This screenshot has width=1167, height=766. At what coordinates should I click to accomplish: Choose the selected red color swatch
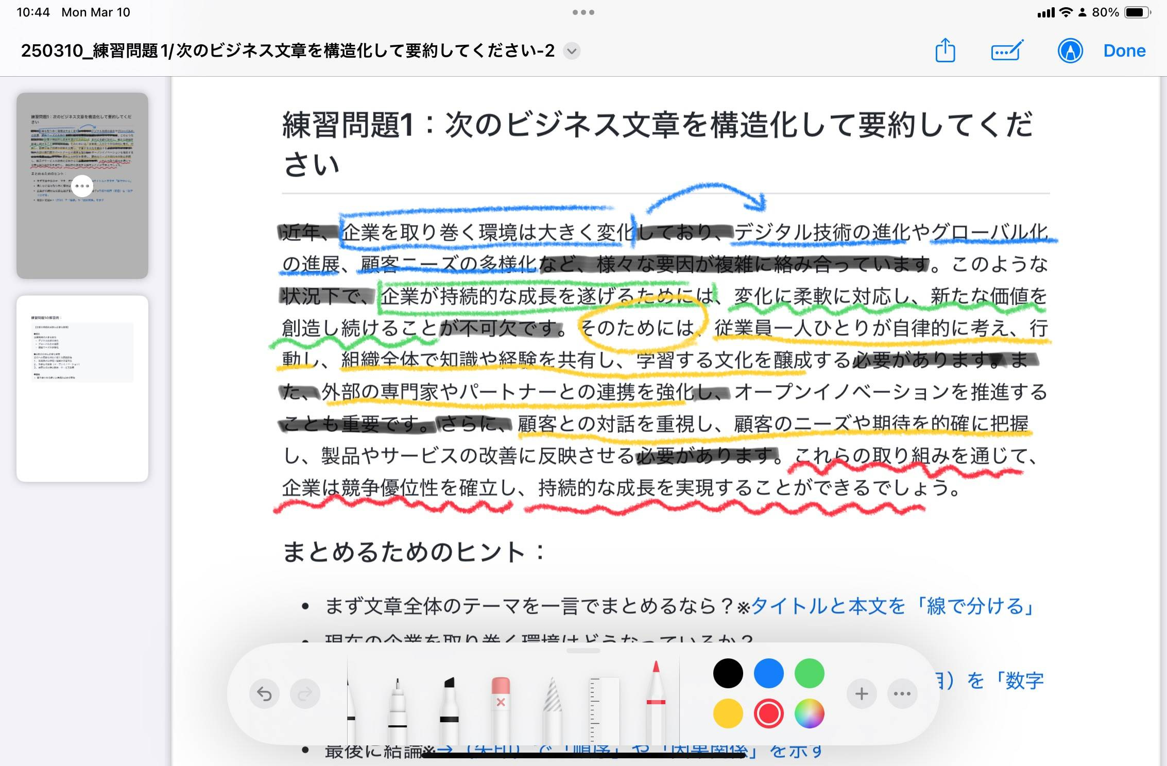point(768,713)
